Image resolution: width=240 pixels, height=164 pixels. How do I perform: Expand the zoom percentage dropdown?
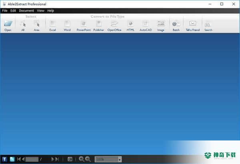[x=120, y=160]
